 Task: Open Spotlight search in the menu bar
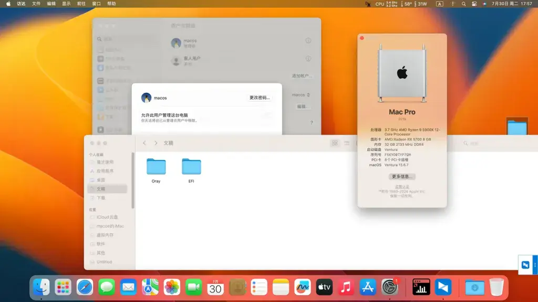click(x=463, y=4)
